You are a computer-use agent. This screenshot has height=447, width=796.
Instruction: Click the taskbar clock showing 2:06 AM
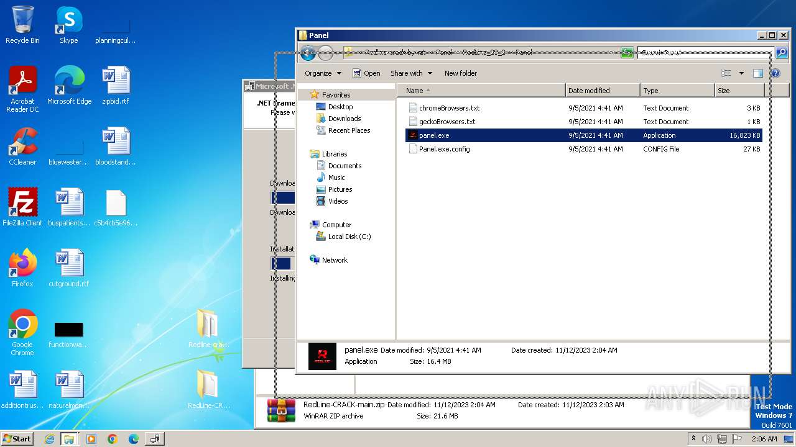click(764, 439)
